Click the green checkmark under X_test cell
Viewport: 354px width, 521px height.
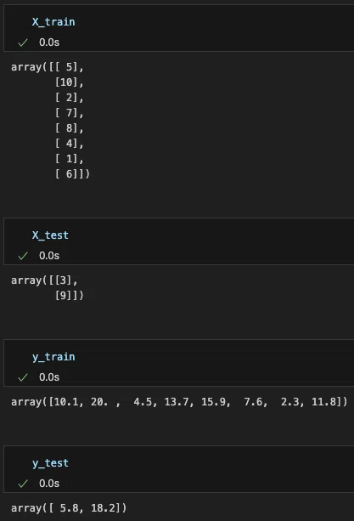23,256
